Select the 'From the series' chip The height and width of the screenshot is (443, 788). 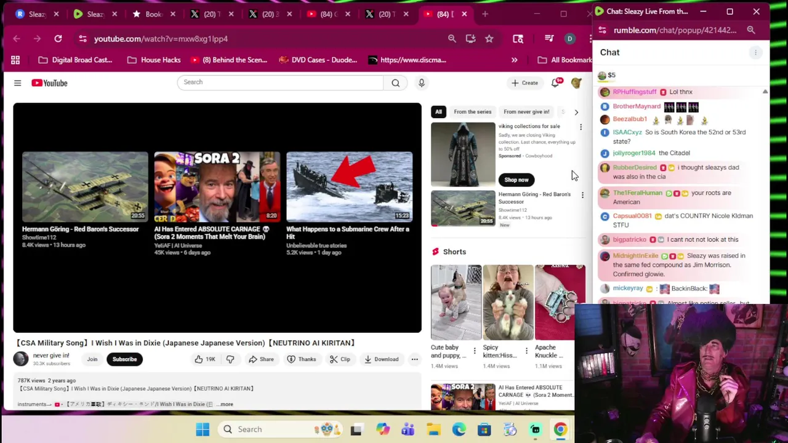click(473, 112)
